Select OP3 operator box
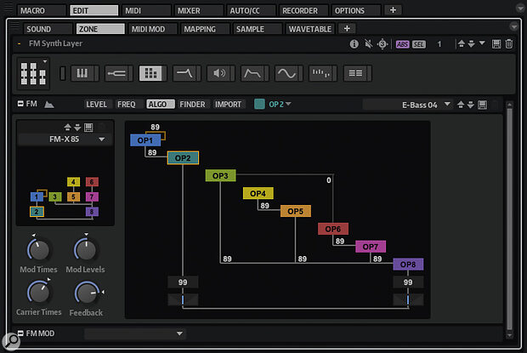The height and width of the screenshot is (353, 527). pyautogui.click(x=220, y=175)
